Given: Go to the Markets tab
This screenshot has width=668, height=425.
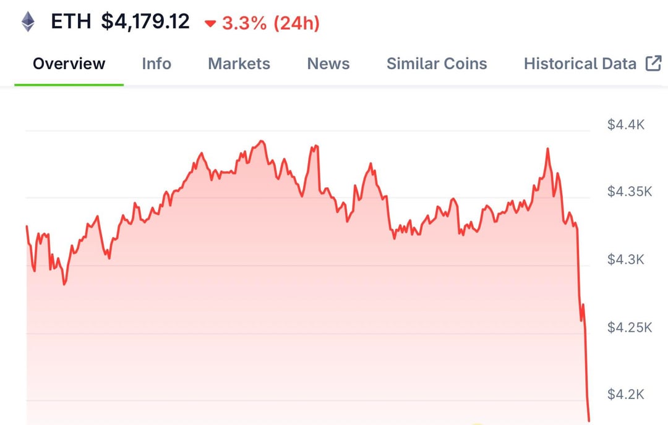Looking at the screenshot, I should (x=239, y=64).
